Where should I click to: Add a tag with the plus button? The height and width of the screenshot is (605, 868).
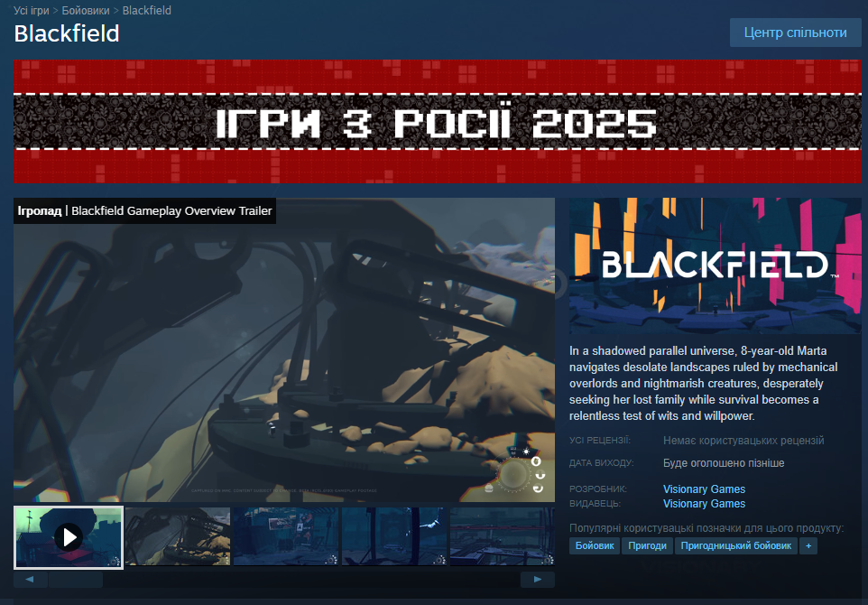[x=808, y=545]
